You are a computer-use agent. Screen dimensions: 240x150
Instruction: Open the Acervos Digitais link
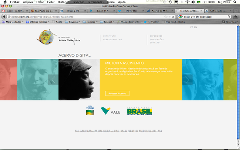pyautogui.click(x=112, y=39)
